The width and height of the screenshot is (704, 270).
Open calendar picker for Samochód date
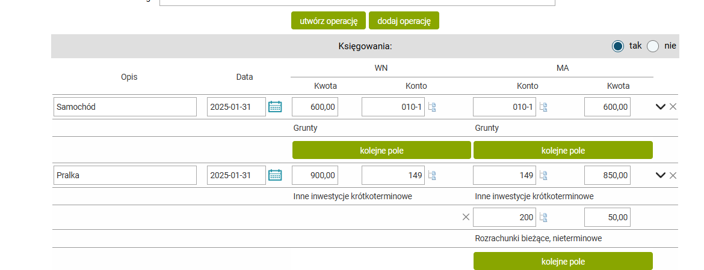[275, 107]
